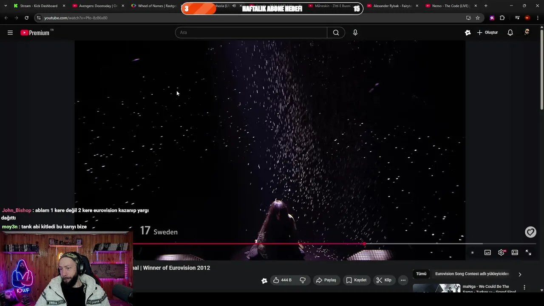The height and width of the screenshot is (306, 544).
Task: Open media controls toolbar icon
Action: pos(517,18)
